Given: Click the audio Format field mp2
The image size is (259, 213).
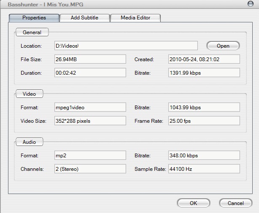Looking at the screenshot, I should point(90,155).
